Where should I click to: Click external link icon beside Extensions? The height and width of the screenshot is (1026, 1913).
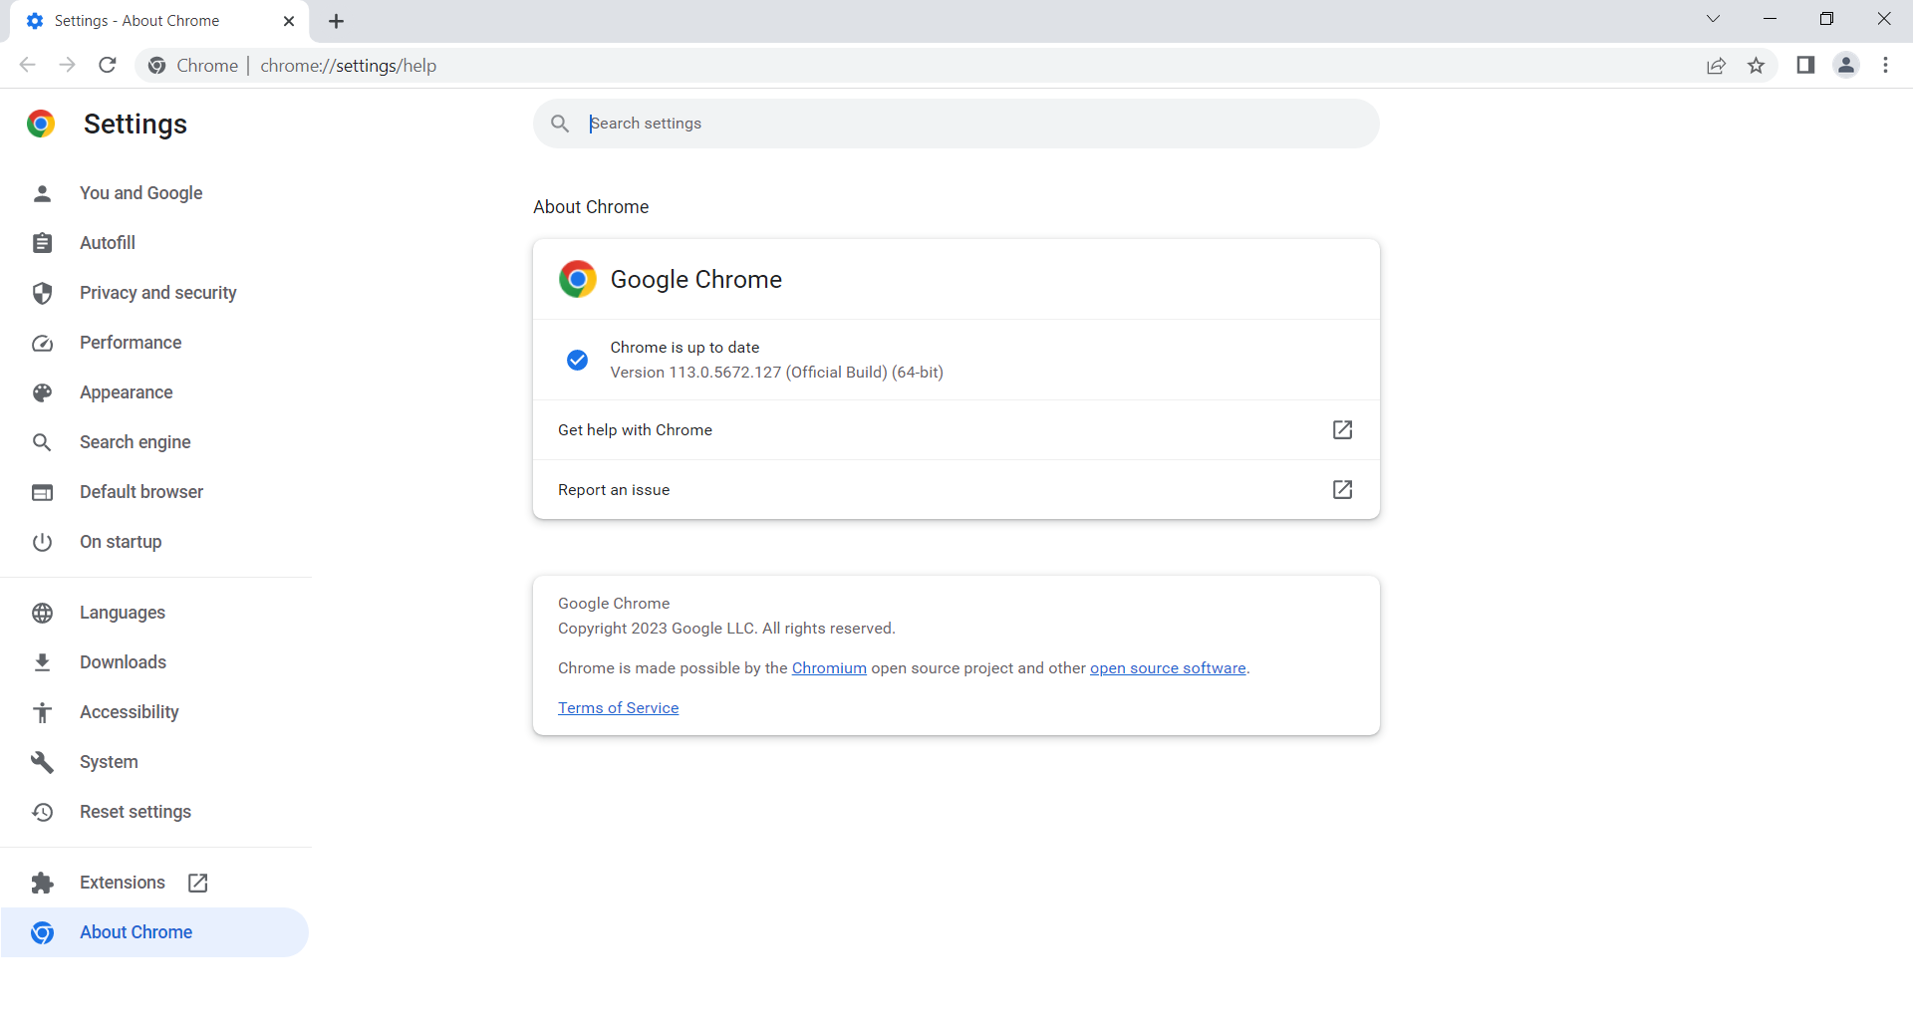[198, 883]
